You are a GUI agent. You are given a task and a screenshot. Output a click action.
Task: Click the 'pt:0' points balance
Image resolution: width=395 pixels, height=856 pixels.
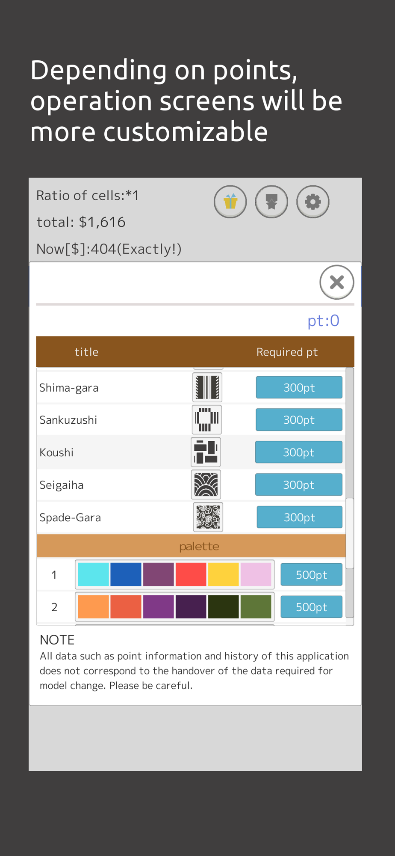[x=324, y=321]
